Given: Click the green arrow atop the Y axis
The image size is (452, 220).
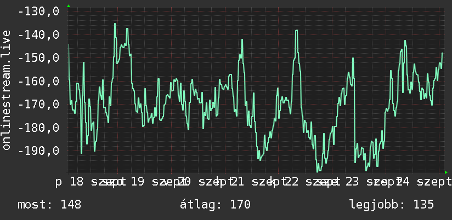Looking at the screenshot, I should 69,6.
